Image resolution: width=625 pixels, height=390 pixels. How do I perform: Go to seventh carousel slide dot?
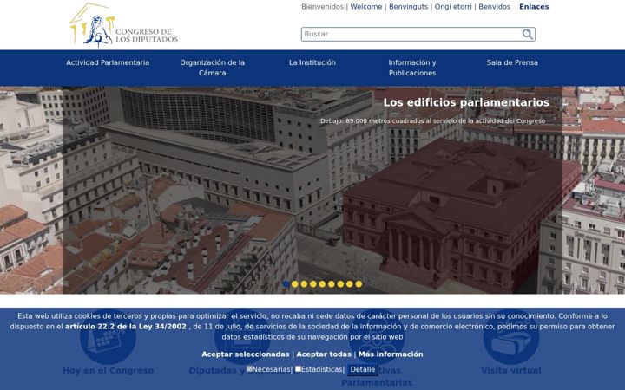click(340, 284)
